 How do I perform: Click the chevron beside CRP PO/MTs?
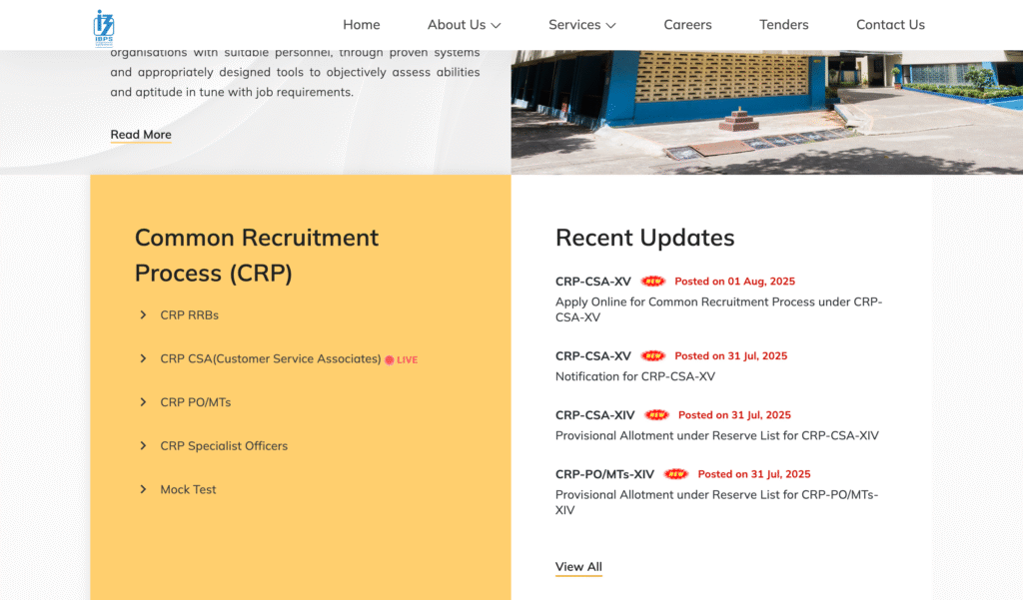click(143, 401)
